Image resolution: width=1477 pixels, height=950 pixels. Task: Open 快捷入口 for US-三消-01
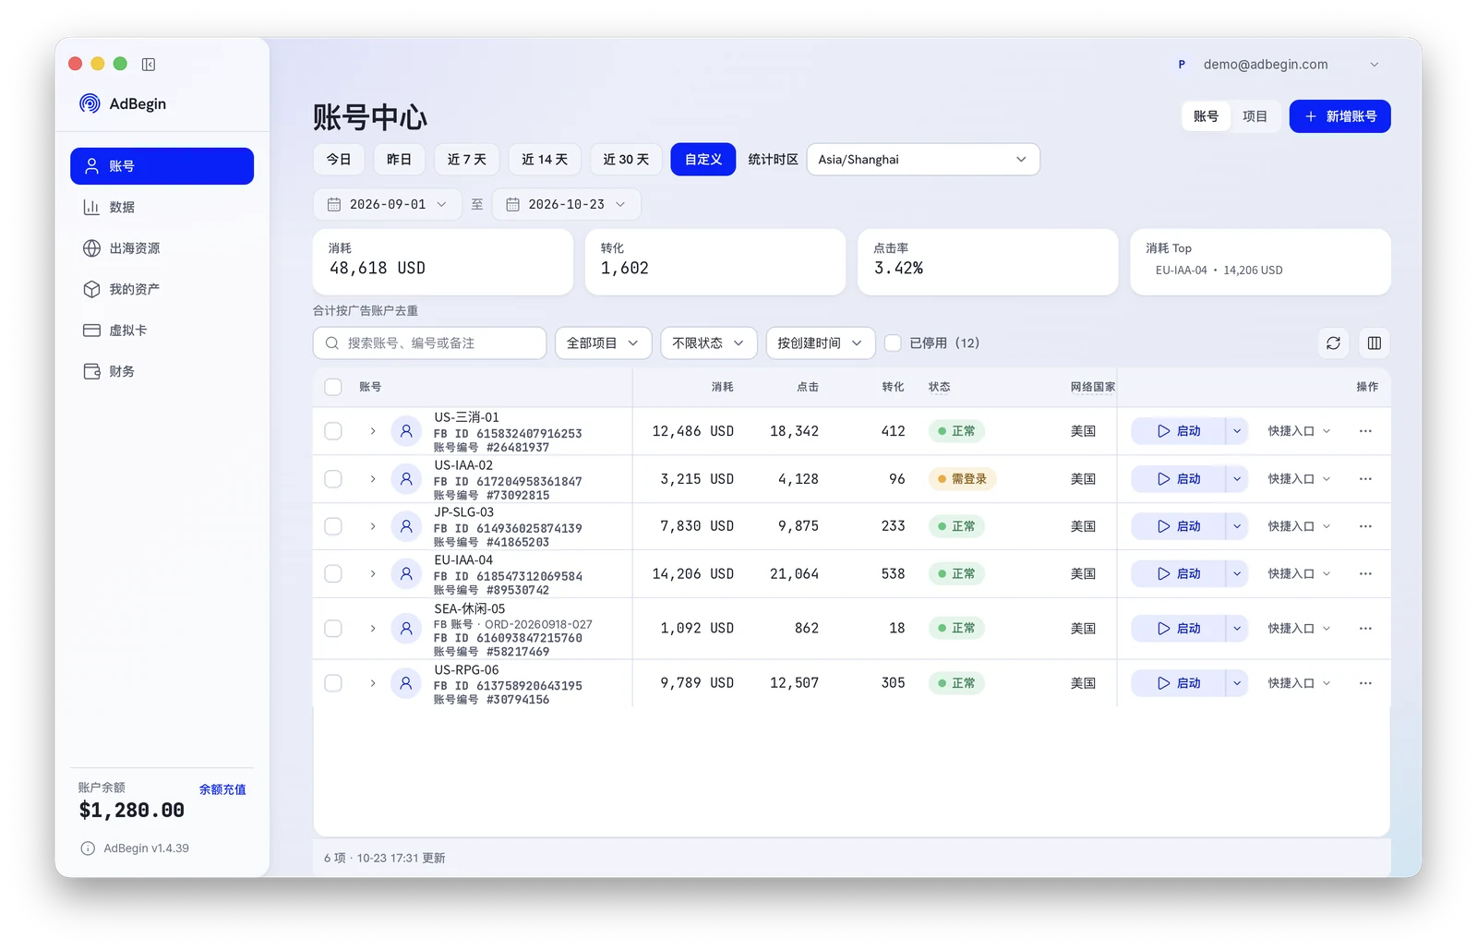(x=1299, y=431)
